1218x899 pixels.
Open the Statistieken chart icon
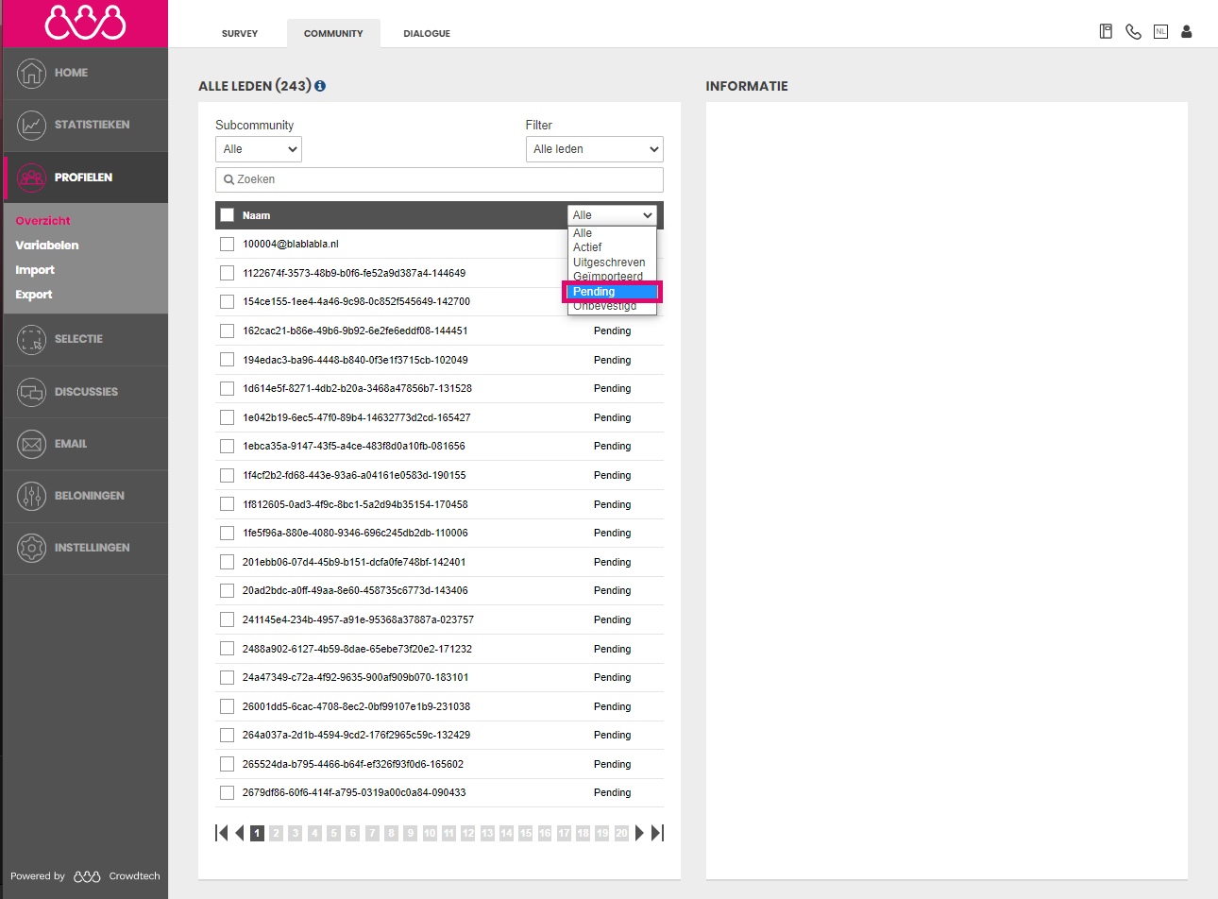(x=32, y=125)
